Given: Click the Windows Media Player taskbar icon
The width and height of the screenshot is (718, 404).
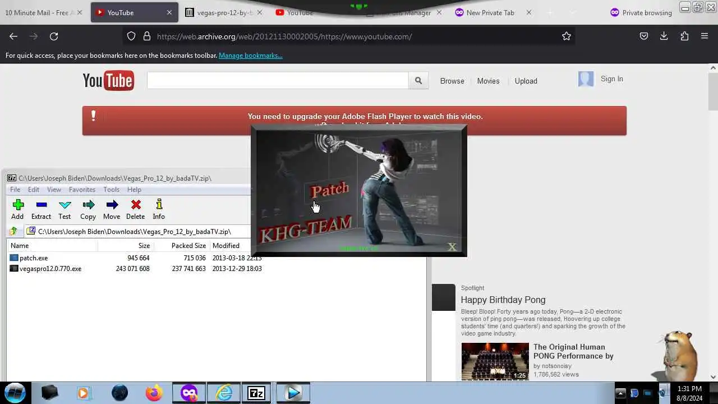Looking at the screenshot, I should click(83, 393).
